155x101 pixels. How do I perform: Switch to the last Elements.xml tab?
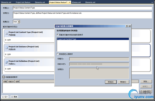(90, 2)
